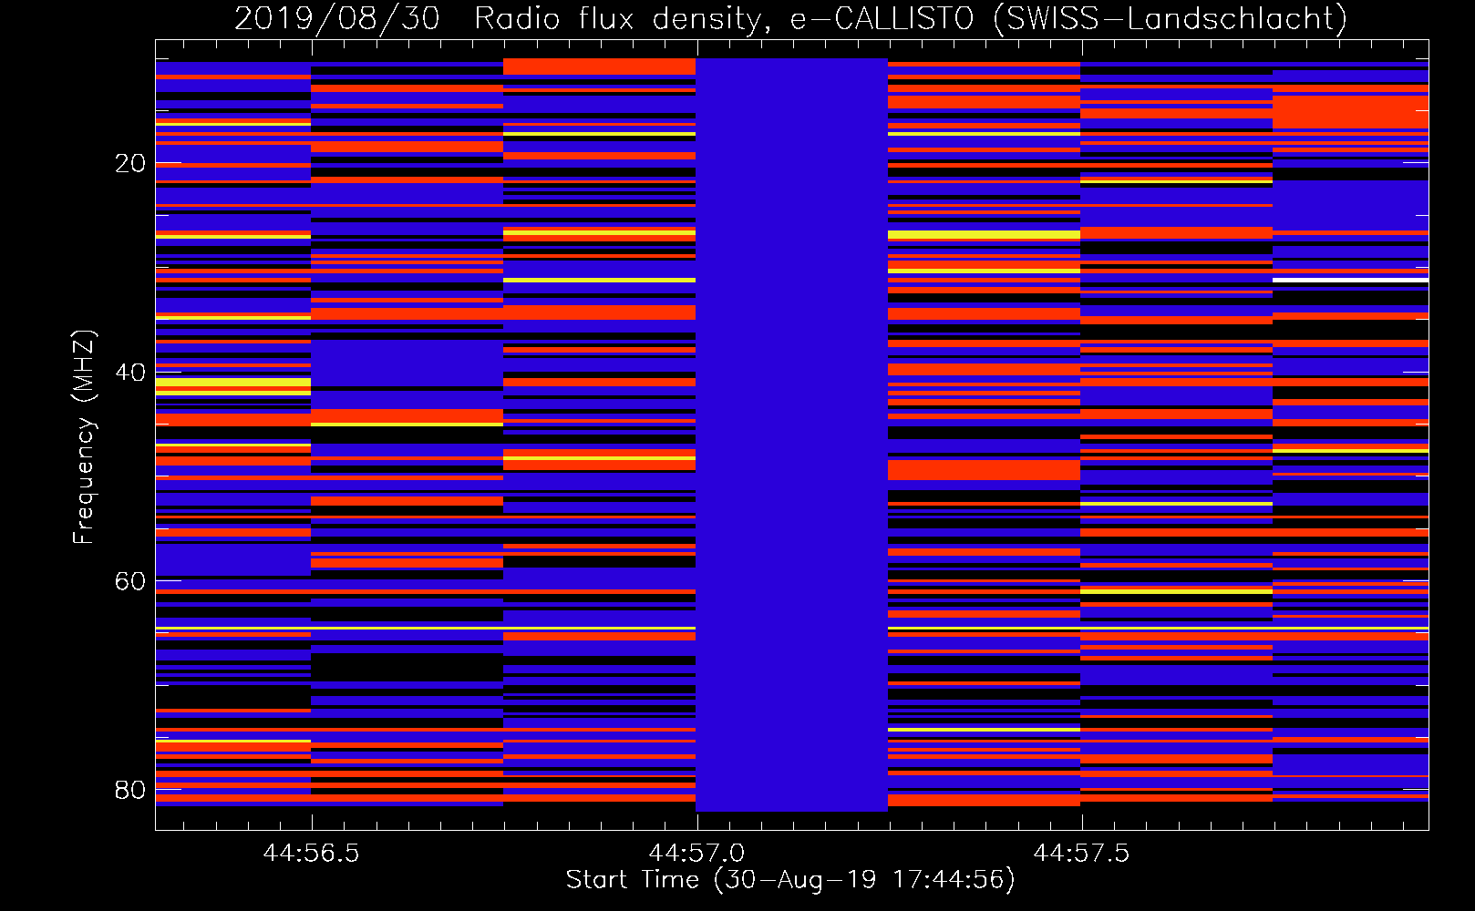Click the 'Start Time (30-Aug-19 17:44:56)' label
This screenshot has width=1475, height=911.
790,880
